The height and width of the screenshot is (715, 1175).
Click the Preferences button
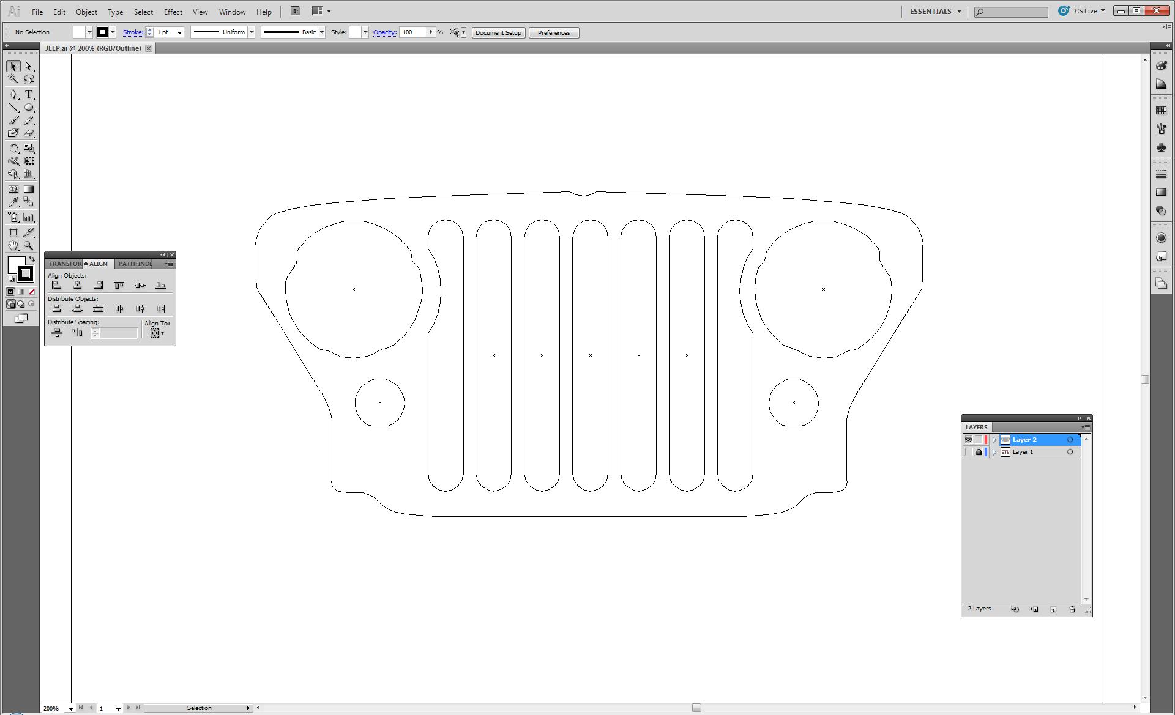(553, 32)
